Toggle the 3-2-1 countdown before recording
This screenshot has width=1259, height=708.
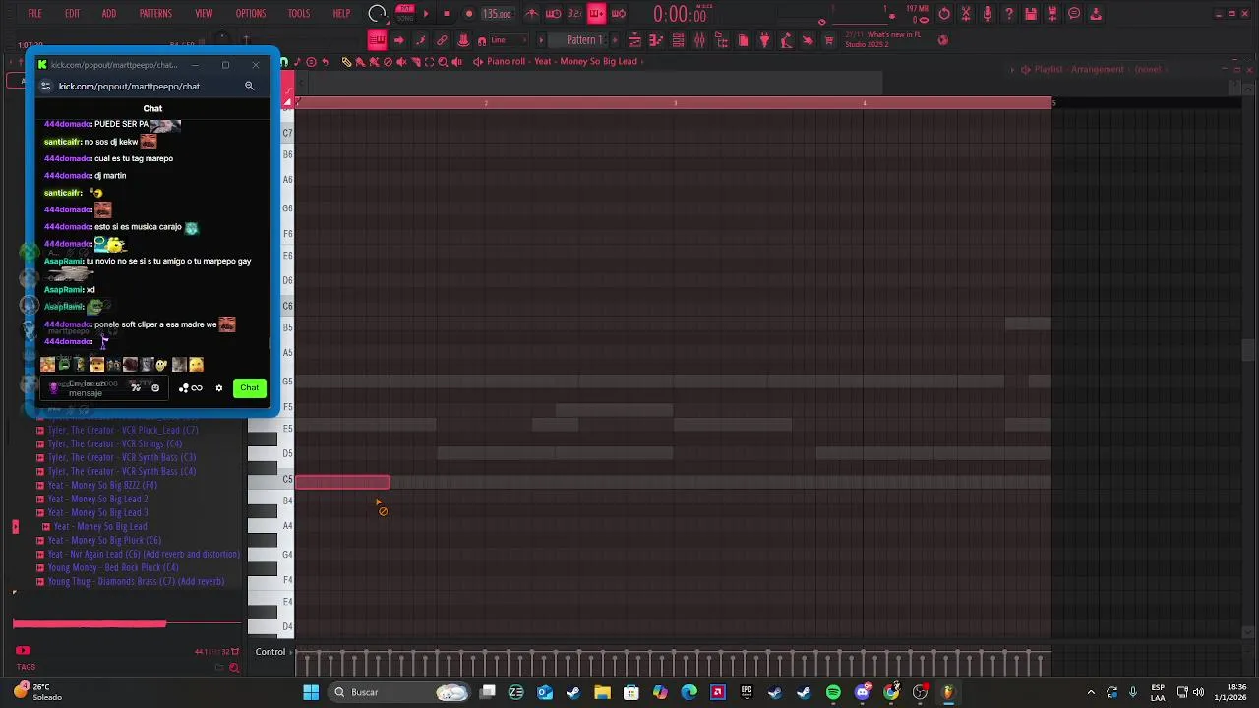[x=574, y=14]
